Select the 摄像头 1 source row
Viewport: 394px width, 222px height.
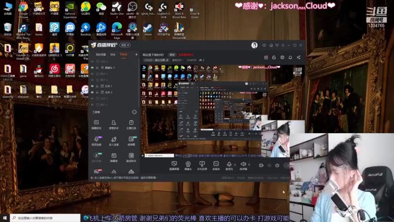pos(114,68)
